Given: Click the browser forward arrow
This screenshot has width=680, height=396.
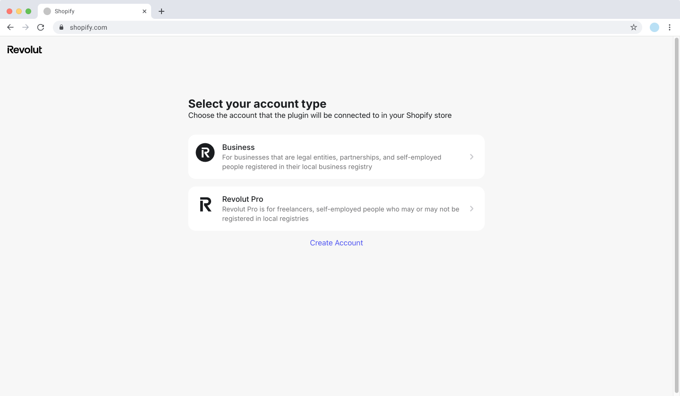Looking at the screenshot, I should point(25,27).
